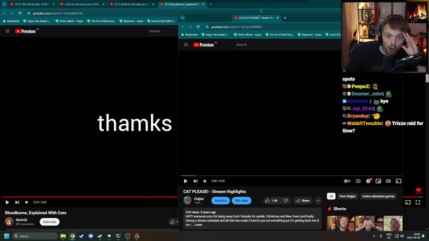Open new tab in front Chrome window

tap(285, 18)
